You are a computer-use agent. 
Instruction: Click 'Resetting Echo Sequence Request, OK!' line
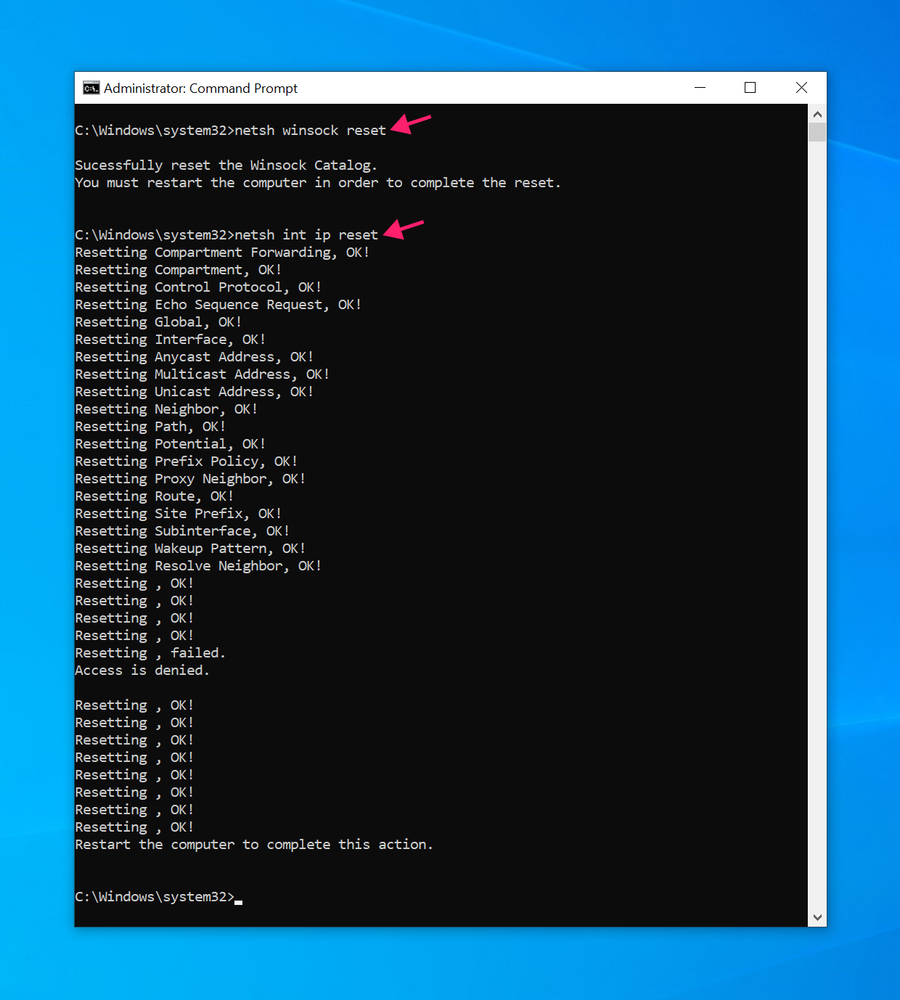pyautogui.click(x=218, y=305)
